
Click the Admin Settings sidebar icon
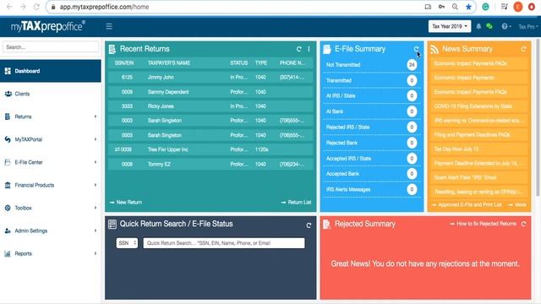[8, 231]
